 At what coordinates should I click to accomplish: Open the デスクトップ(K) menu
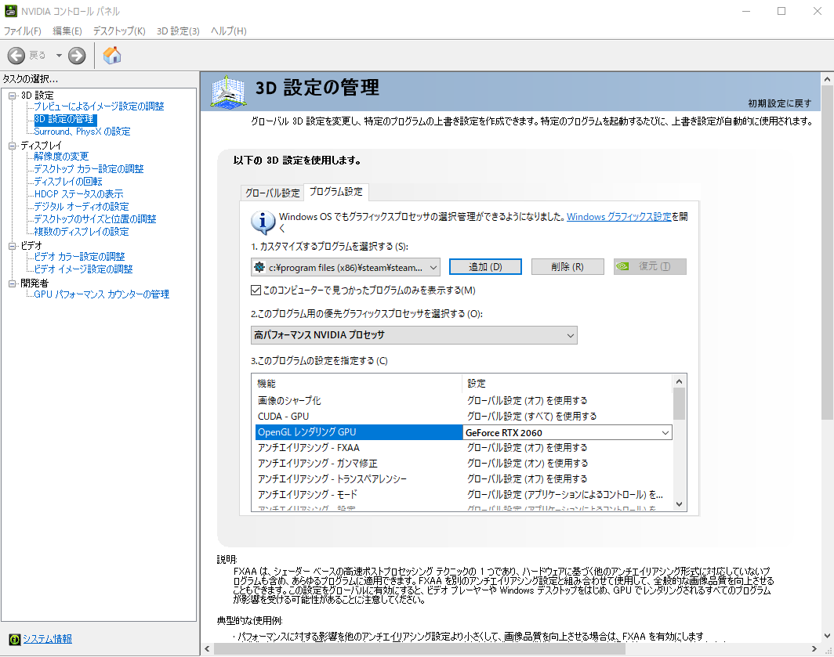(x=119, y=31)
